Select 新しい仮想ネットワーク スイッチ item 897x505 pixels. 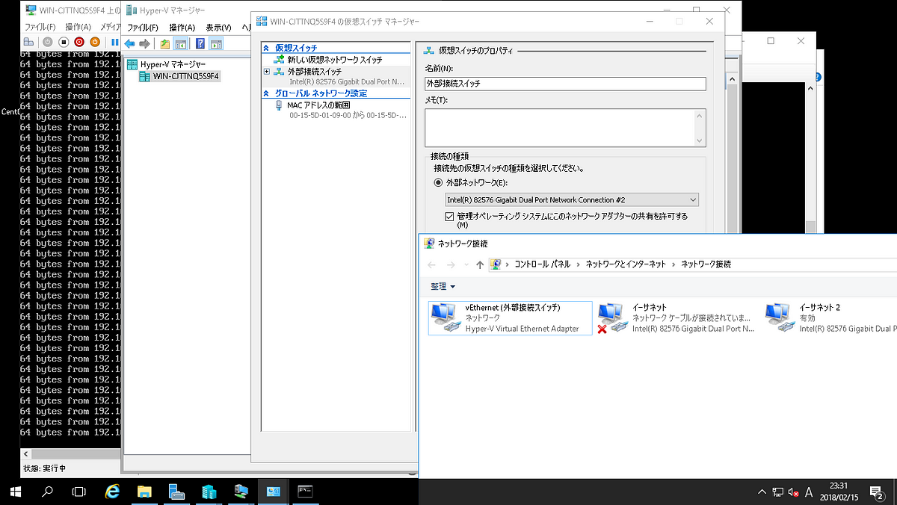(x=335, y=60)
